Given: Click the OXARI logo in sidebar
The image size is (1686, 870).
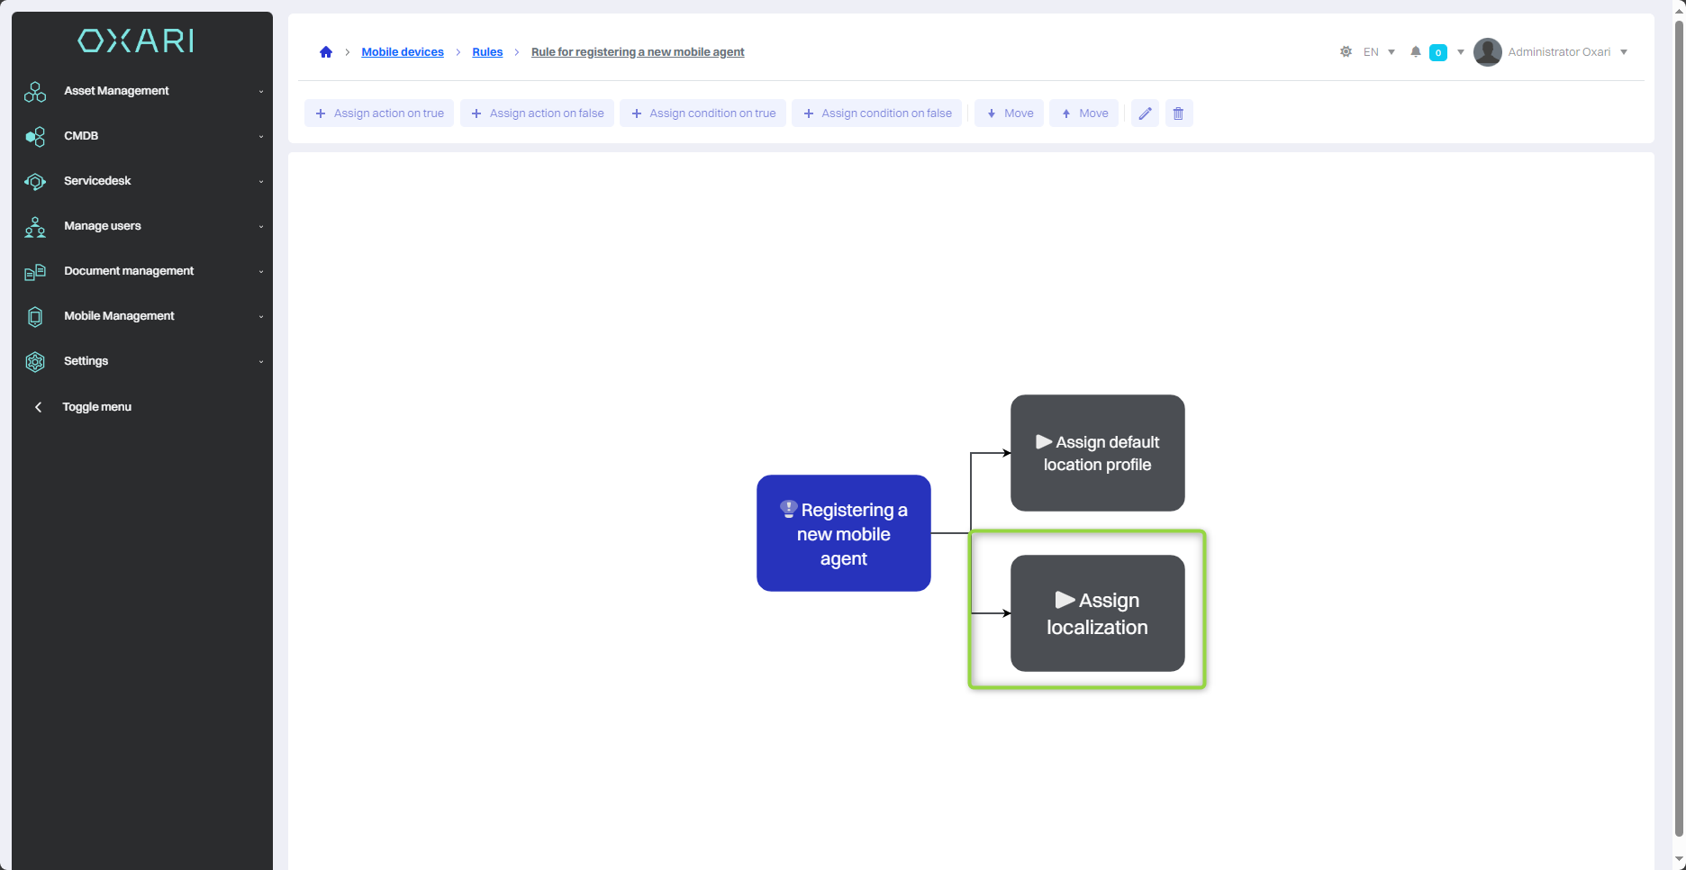Looking at the screenshot, I should tap(136, 41).
